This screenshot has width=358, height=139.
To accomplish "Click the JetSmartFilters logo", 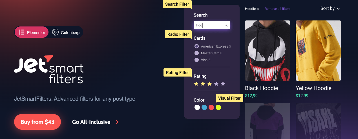I will (49, 69).
